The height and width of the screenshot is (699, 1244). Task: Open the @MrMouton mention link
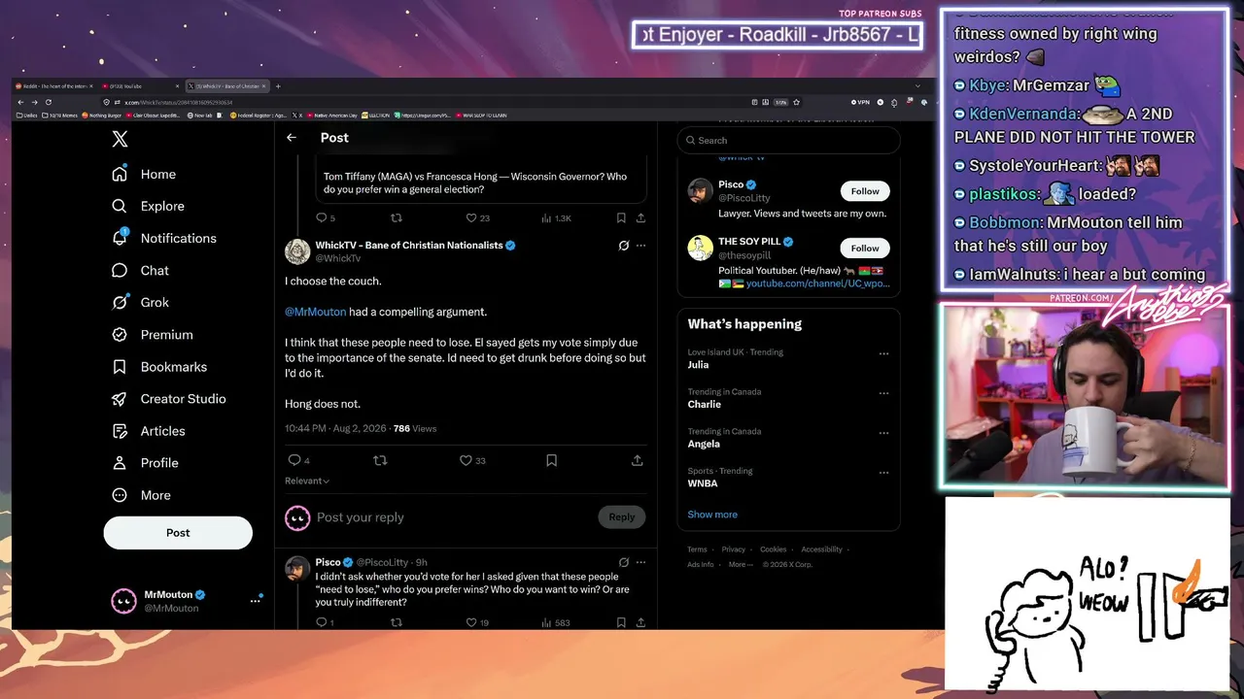point(316,312)
